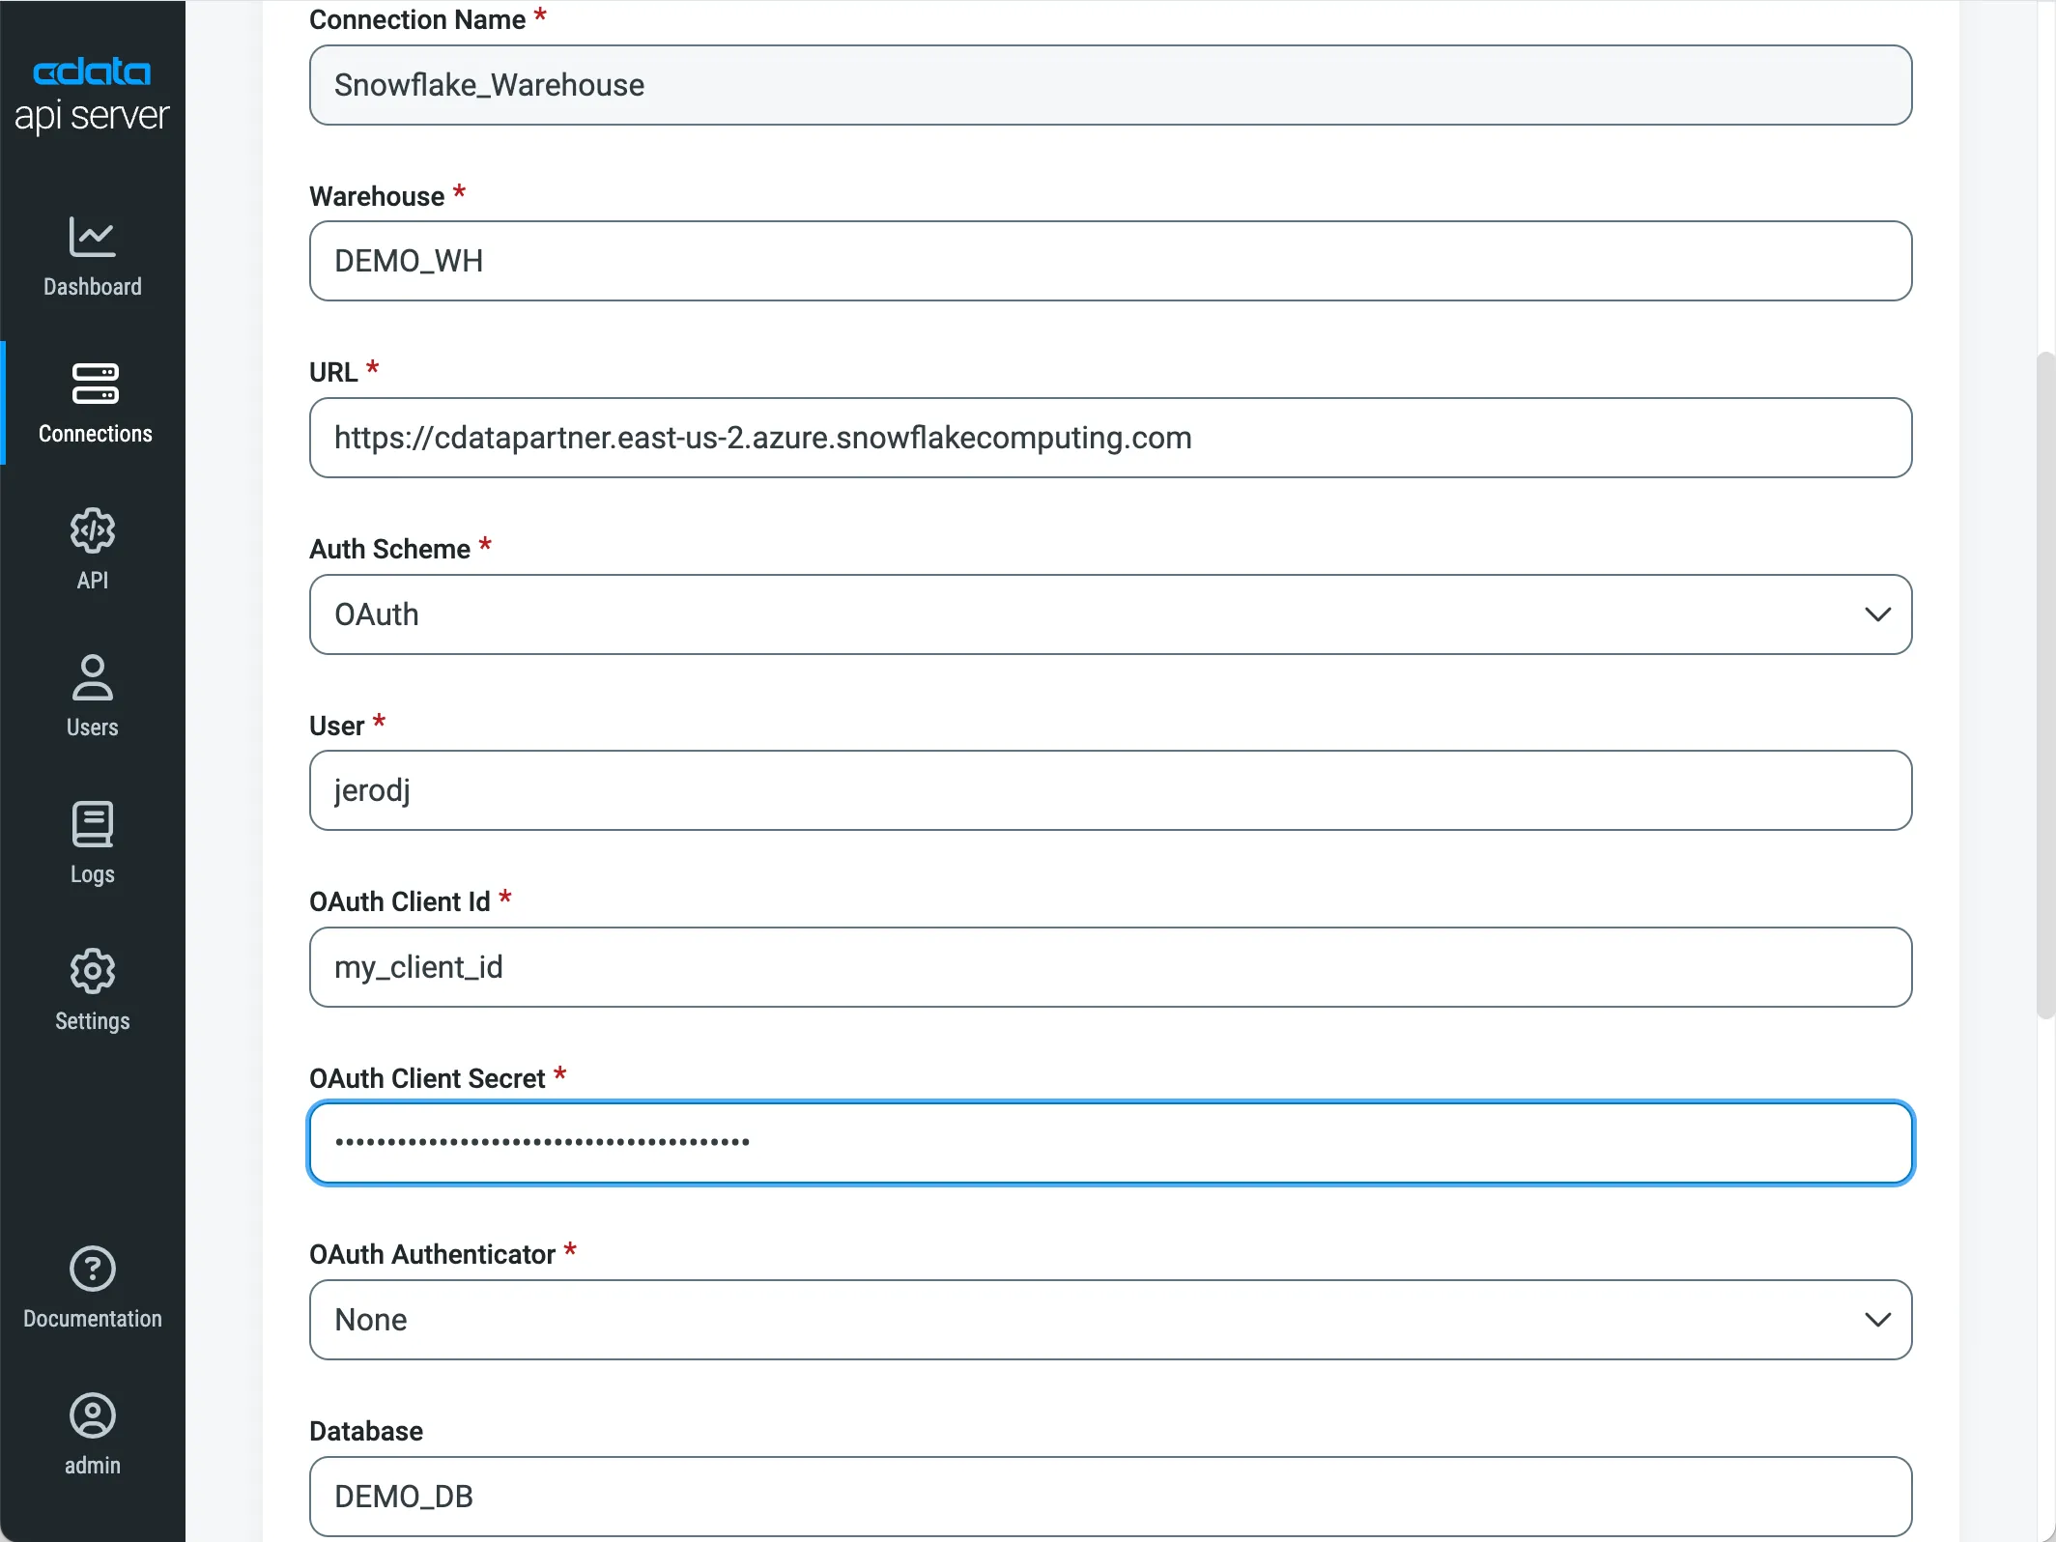The height and width of the screenshot is (1542, 2056).
Task: Click the Auth Scheme chevron arrow
Action: [1877, 614]
